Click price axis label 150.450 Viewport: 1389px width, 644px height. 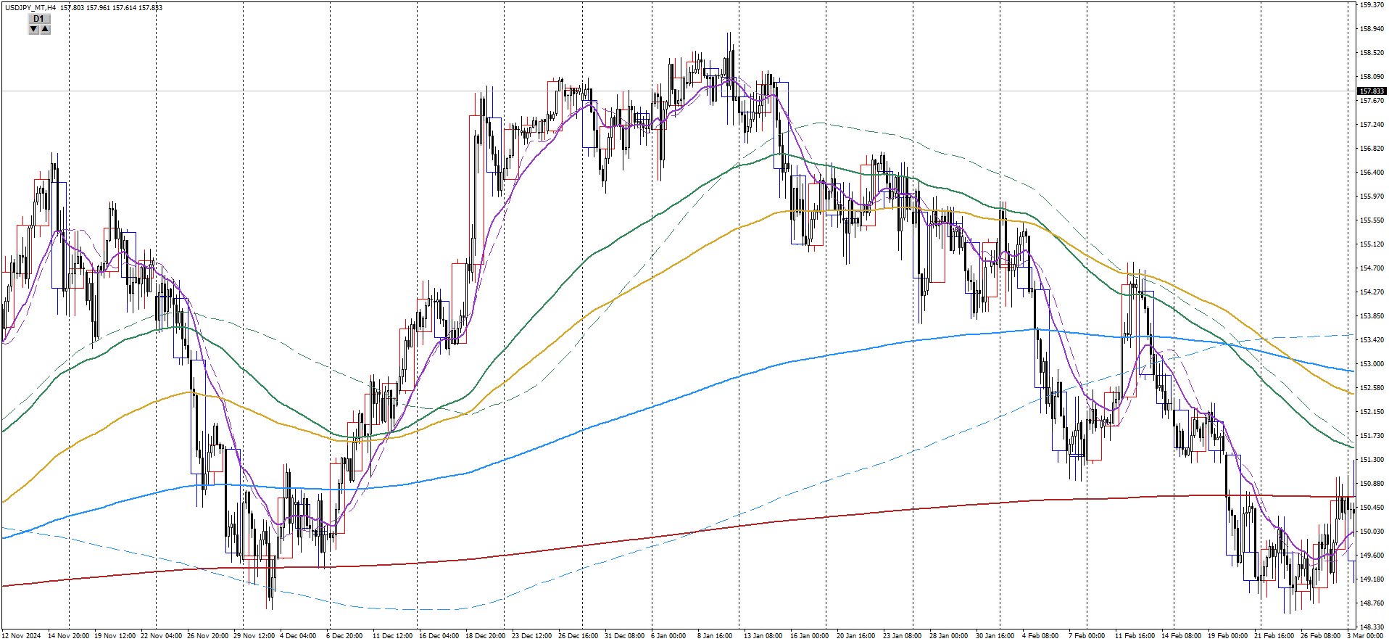[x=1372, y=508]
